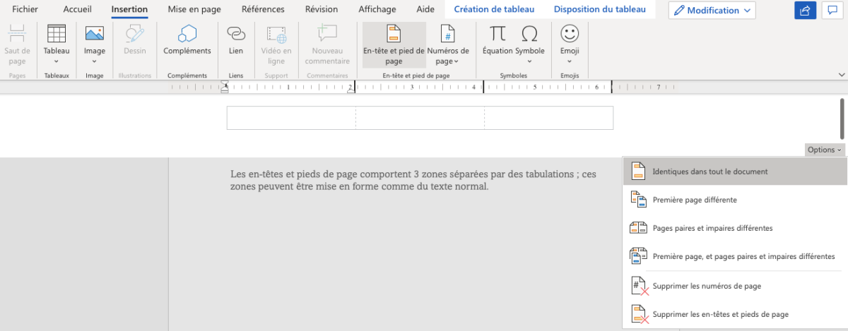Open the Symbole dropdown
The image size is (848, 331).
(530, 44)
